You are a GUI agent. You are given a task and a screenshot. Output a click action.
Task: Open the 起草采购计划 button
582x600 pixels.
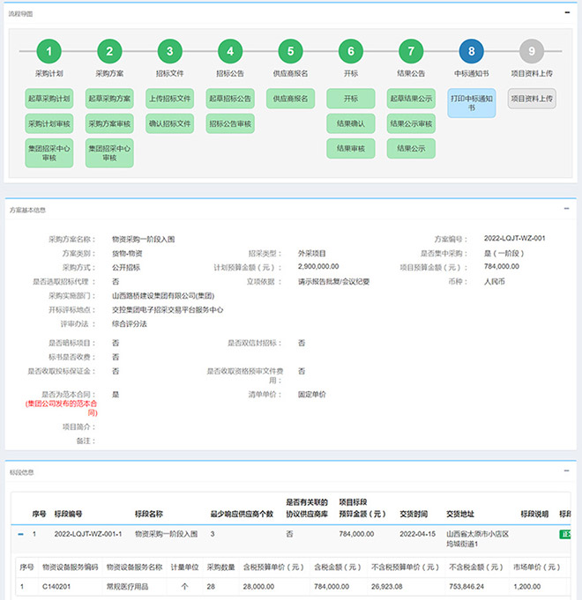(49, 98)
